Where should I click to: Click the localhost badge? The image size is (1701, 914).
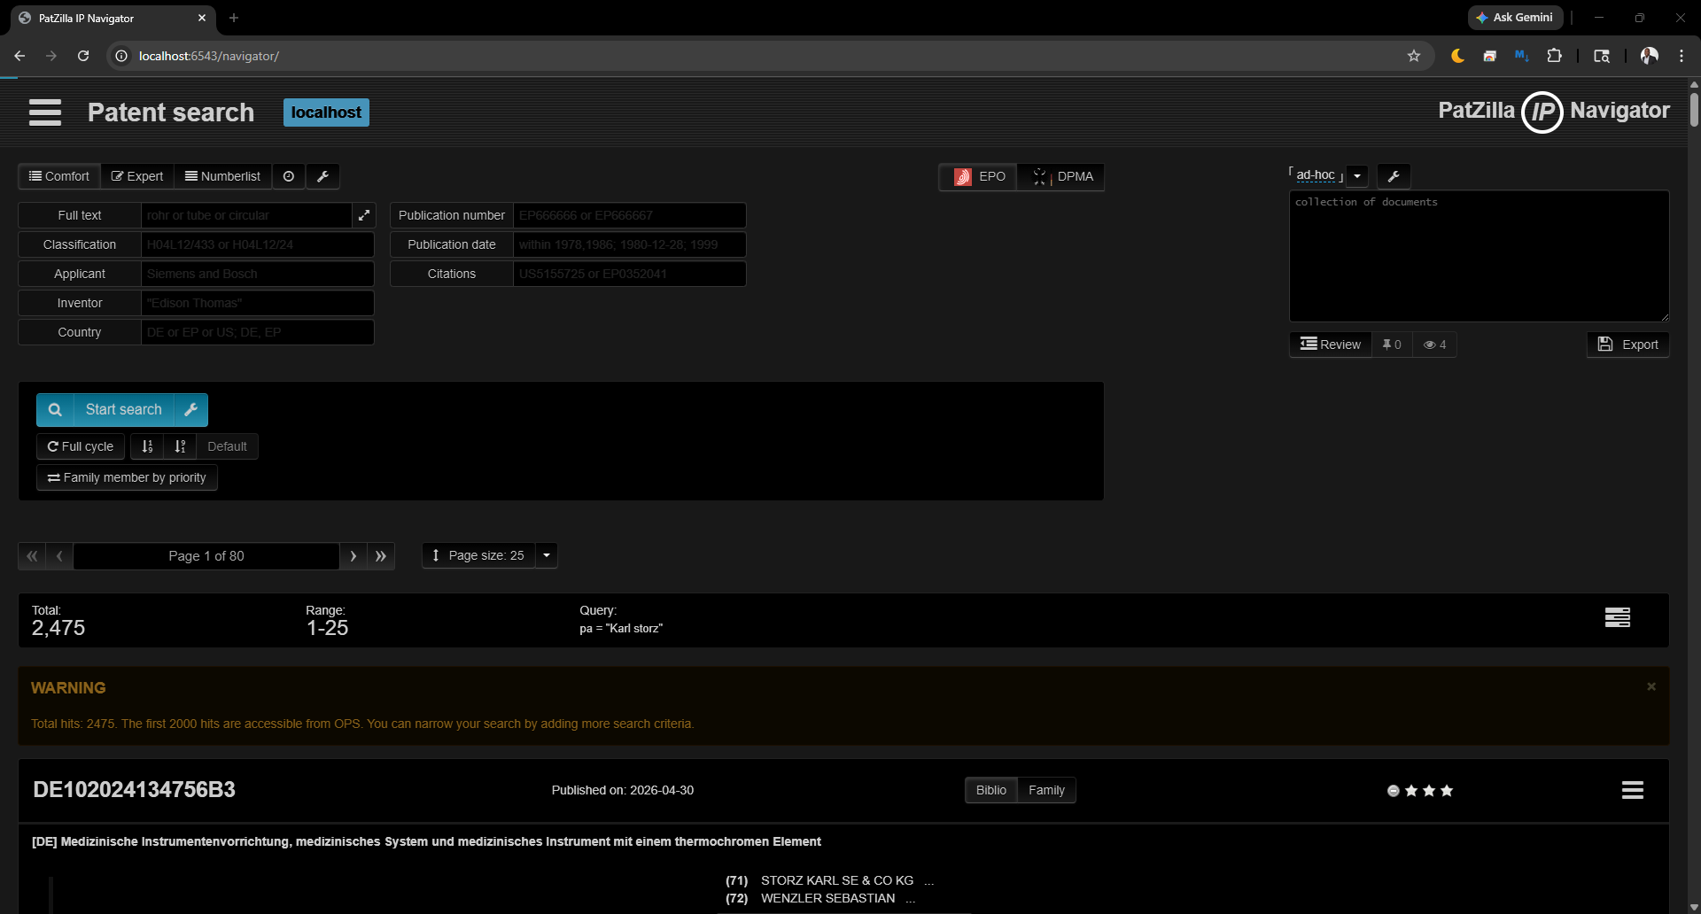point(326,112)
